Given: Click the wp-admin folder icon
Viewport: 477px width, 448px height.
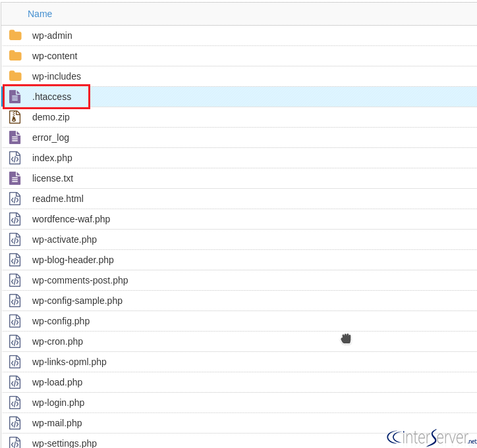Looking at the screenshot, I should [x=15, y=36].
